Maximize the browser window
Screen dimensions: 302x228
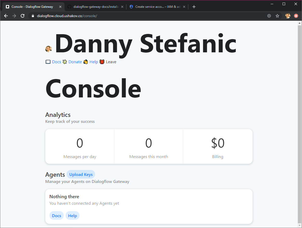[284, 4]
